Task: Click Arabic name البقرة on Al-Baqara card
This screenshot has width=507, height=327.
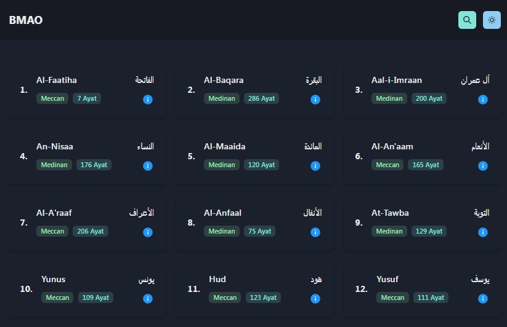Action: (x=314, y=80)
